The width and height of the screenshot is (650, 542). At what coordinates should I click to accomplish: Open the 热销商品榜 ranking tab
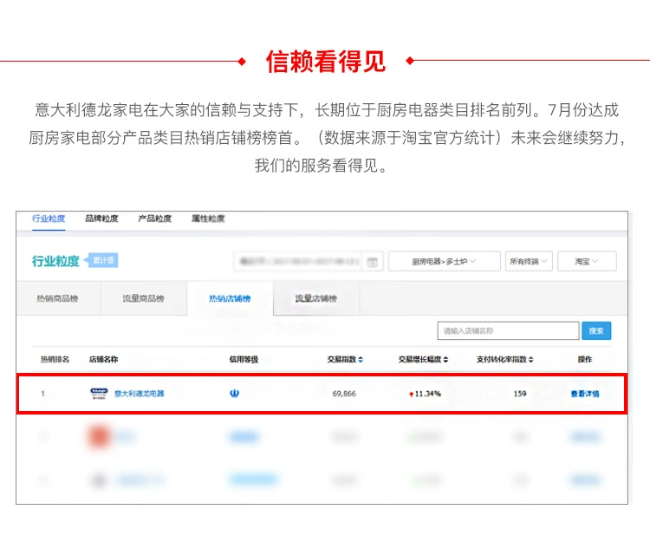(x=57, y=298)
